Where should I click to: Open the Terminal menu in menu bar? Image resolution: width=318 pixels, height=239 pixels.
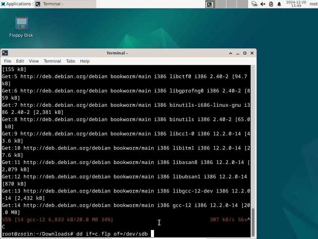click(52, 61)
